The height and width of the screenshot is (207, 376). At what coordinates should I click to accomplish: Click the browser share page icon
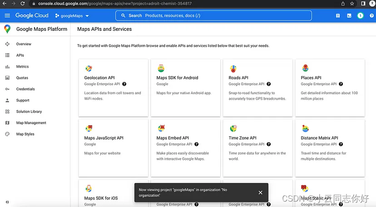tap(343, 4)
